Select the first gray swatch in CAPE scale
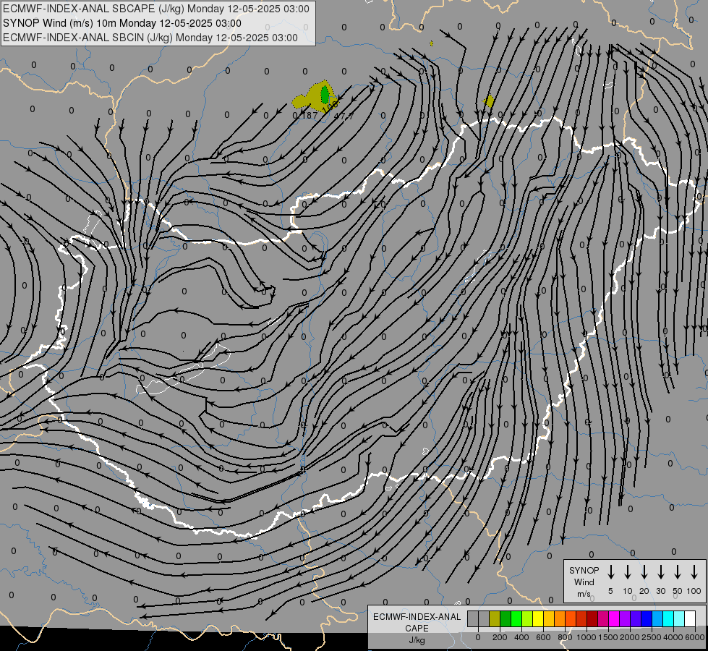The image size is (708, 651). pos(473,618)
